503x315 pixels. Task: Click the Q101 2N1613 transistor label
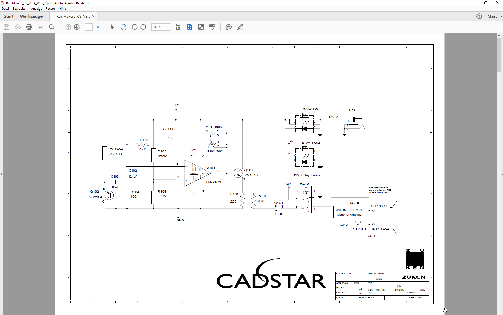(x=251, y=173)
